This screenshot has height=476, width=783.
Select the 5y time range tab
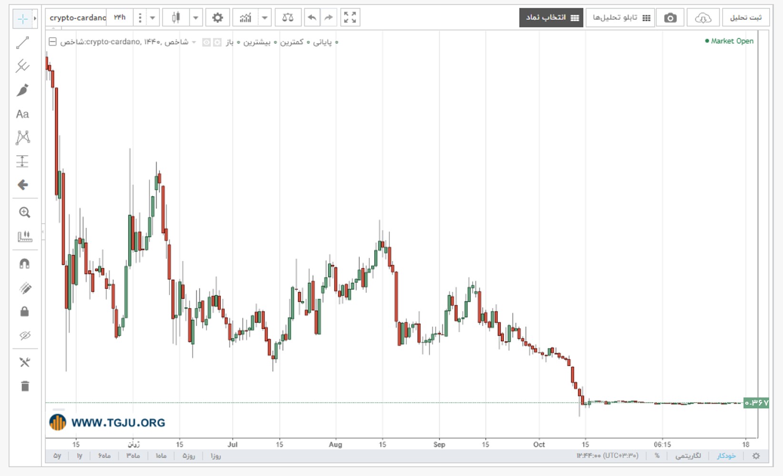(x=57, y=456)
